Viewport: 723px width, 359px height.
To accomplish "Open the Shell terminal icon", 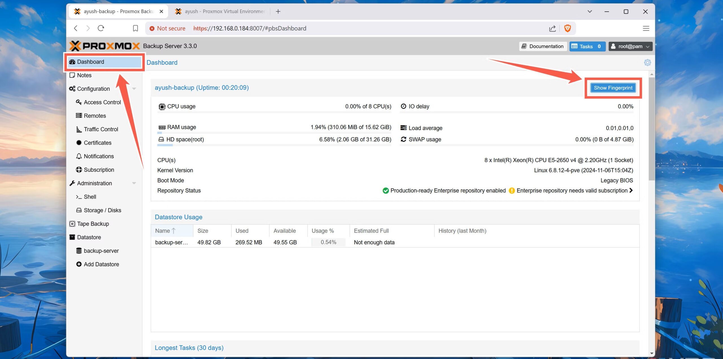I will [x=79, y=197].
